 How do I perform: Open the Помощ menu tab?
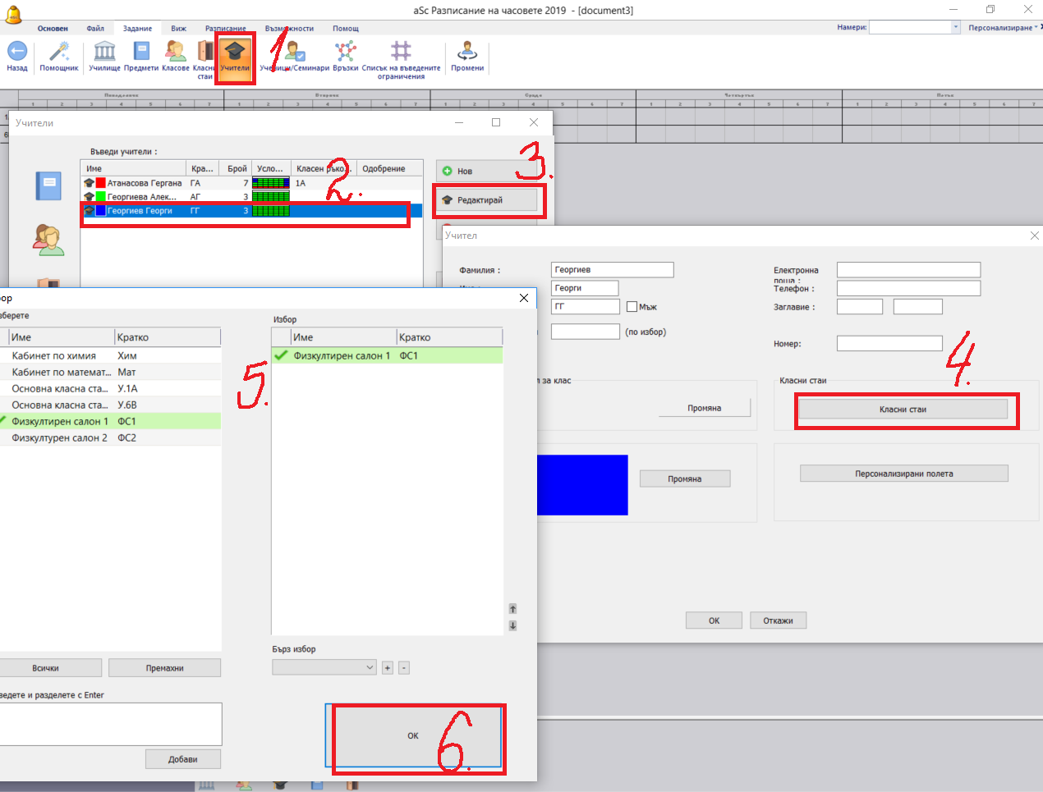point(346,29)
